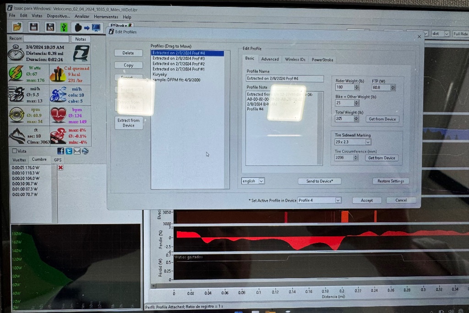
Task: Open the Help menu
Action: [127, 17]
